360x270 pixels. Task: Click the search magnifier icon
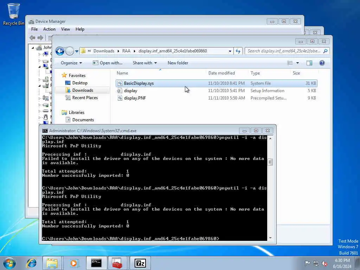[x=325, y=51]
